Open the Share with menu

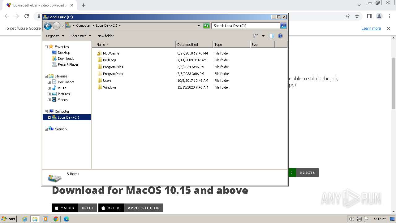click(81, 36)
